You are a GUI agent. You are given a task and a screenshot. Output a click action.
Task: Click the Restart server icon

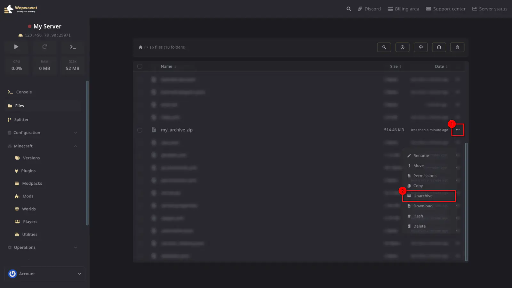44,47
